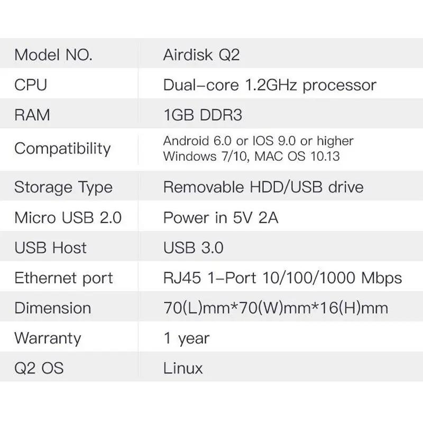Click the Ethernet port label
Screen dimensions: 423x423
pyautogui.click(x=63, y=279)
